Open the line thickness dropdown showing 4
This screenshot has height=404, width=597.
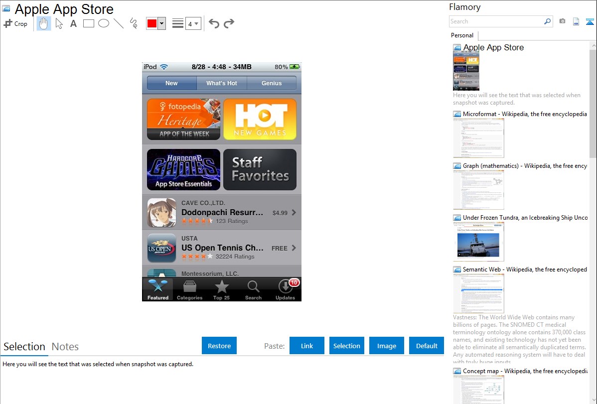193,24
